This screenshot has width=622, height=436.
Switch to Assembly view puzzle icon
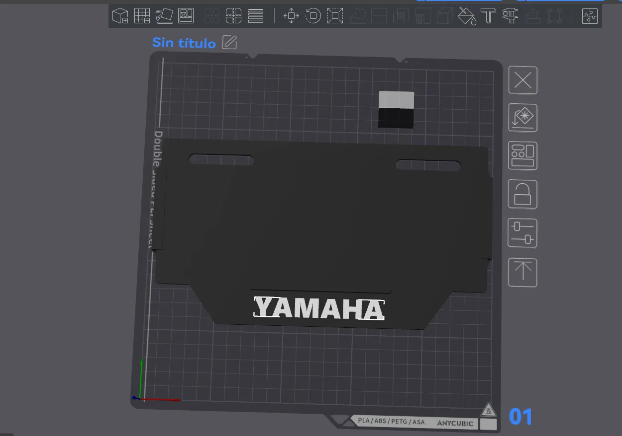coord(590,16)
